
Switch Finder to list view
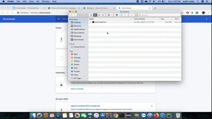tap(95, 15)
